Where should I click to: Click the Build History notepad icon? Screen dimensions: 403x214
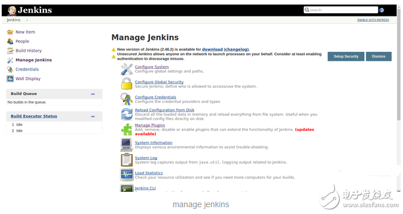click(x=10, y=51)
